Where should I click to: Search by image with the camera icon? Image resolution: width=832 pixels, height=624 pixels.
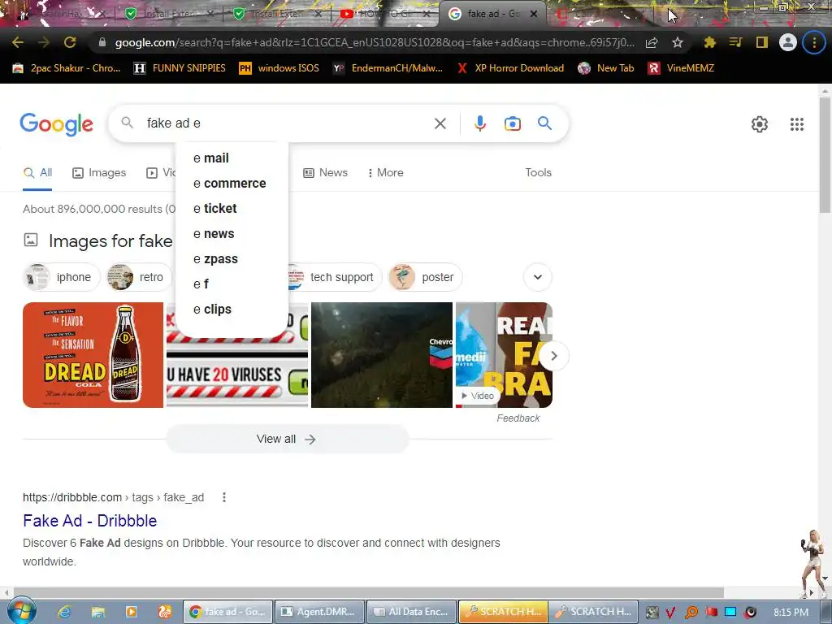pyautogui.click(x=512, y=123)
